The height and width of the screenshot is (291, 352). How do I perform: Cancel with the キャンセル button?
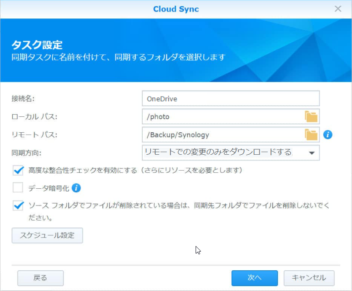pyautogui.click(x=309, y=278)
